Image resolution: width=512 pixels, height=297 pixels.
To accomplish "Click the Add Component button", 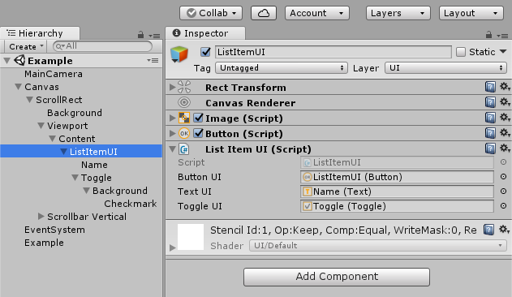I will [x=337, y=277].
